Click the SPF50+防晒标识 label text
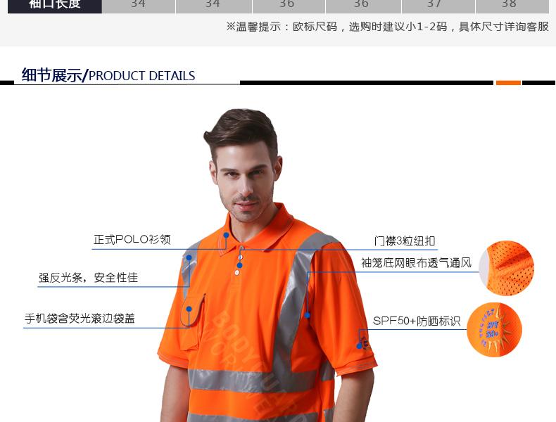Viewport: 556px width, 422px height. point(416,321)
